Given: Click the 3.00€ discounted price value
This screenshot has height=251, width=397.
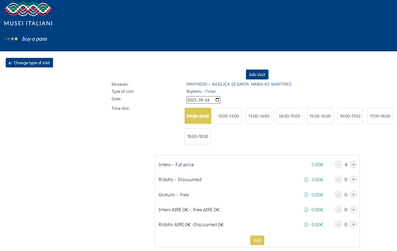Looking at the screenshot, I should coord(317,180).
